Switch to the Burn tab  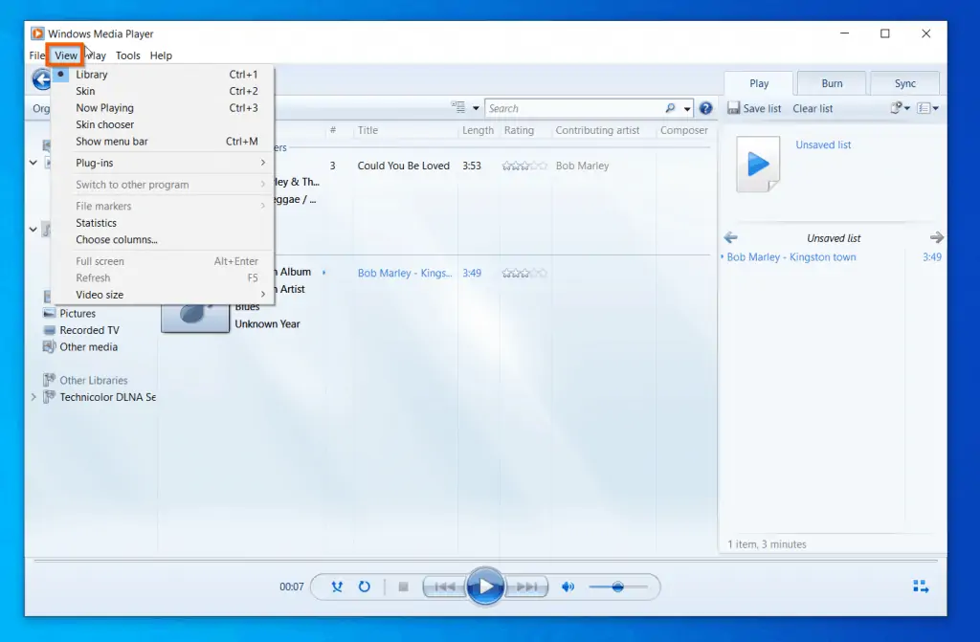click(x=831, y=83)
